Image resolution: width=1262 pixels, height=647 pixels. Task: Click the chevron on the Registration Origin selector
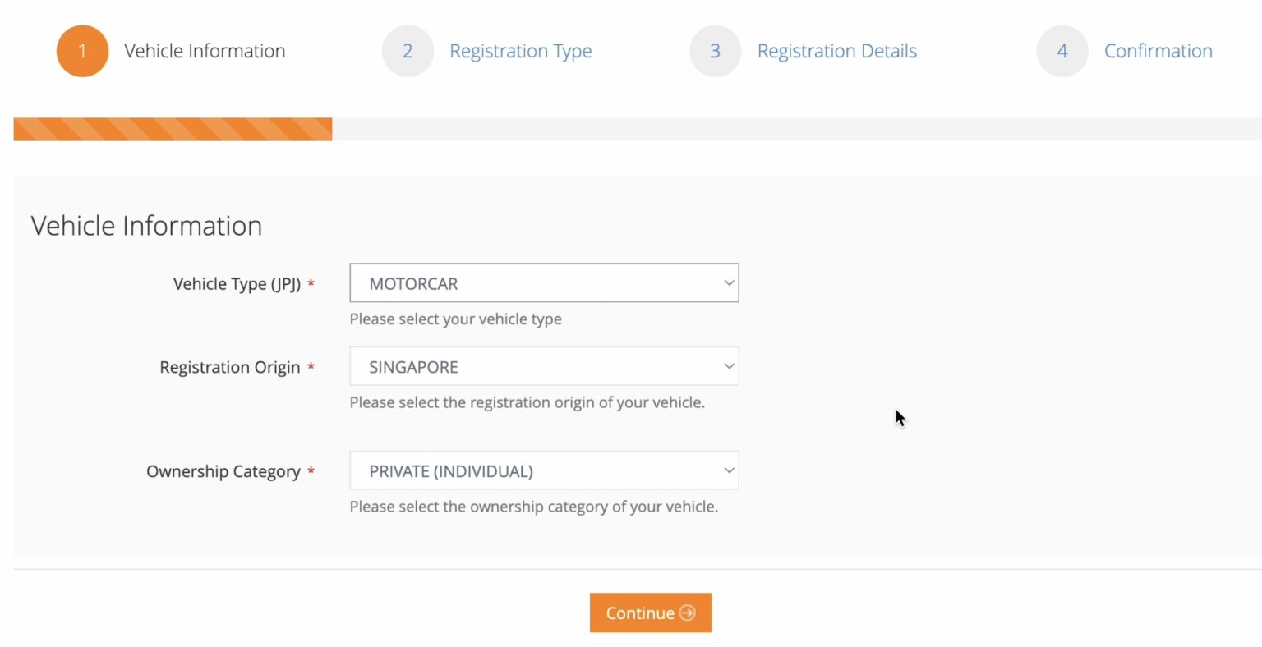click(x=728, y=366)
